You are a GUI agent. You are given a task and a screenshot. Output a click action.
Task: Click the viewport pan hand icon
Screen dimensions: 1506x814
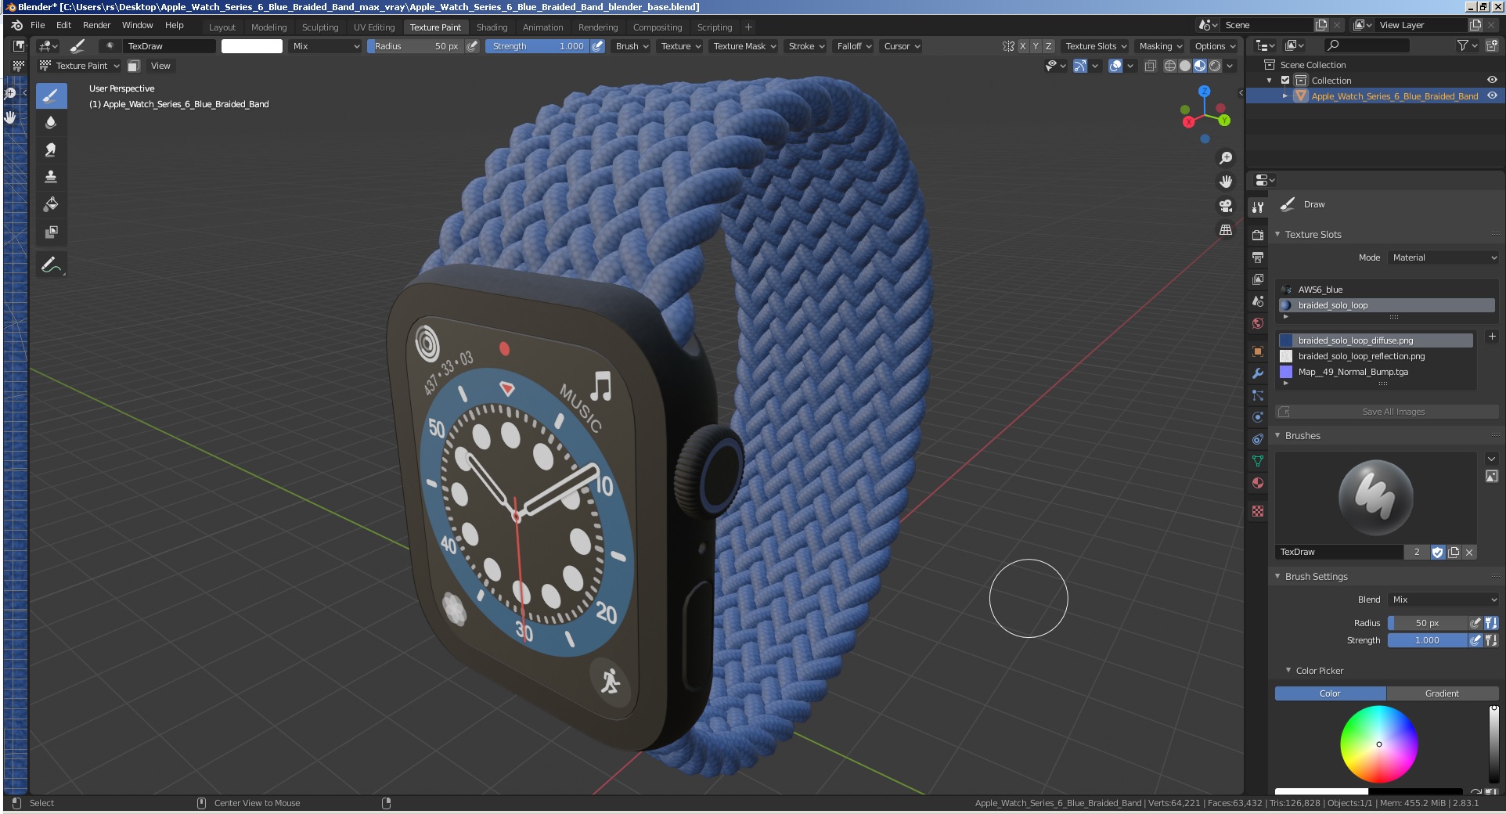pos(1226,182)
